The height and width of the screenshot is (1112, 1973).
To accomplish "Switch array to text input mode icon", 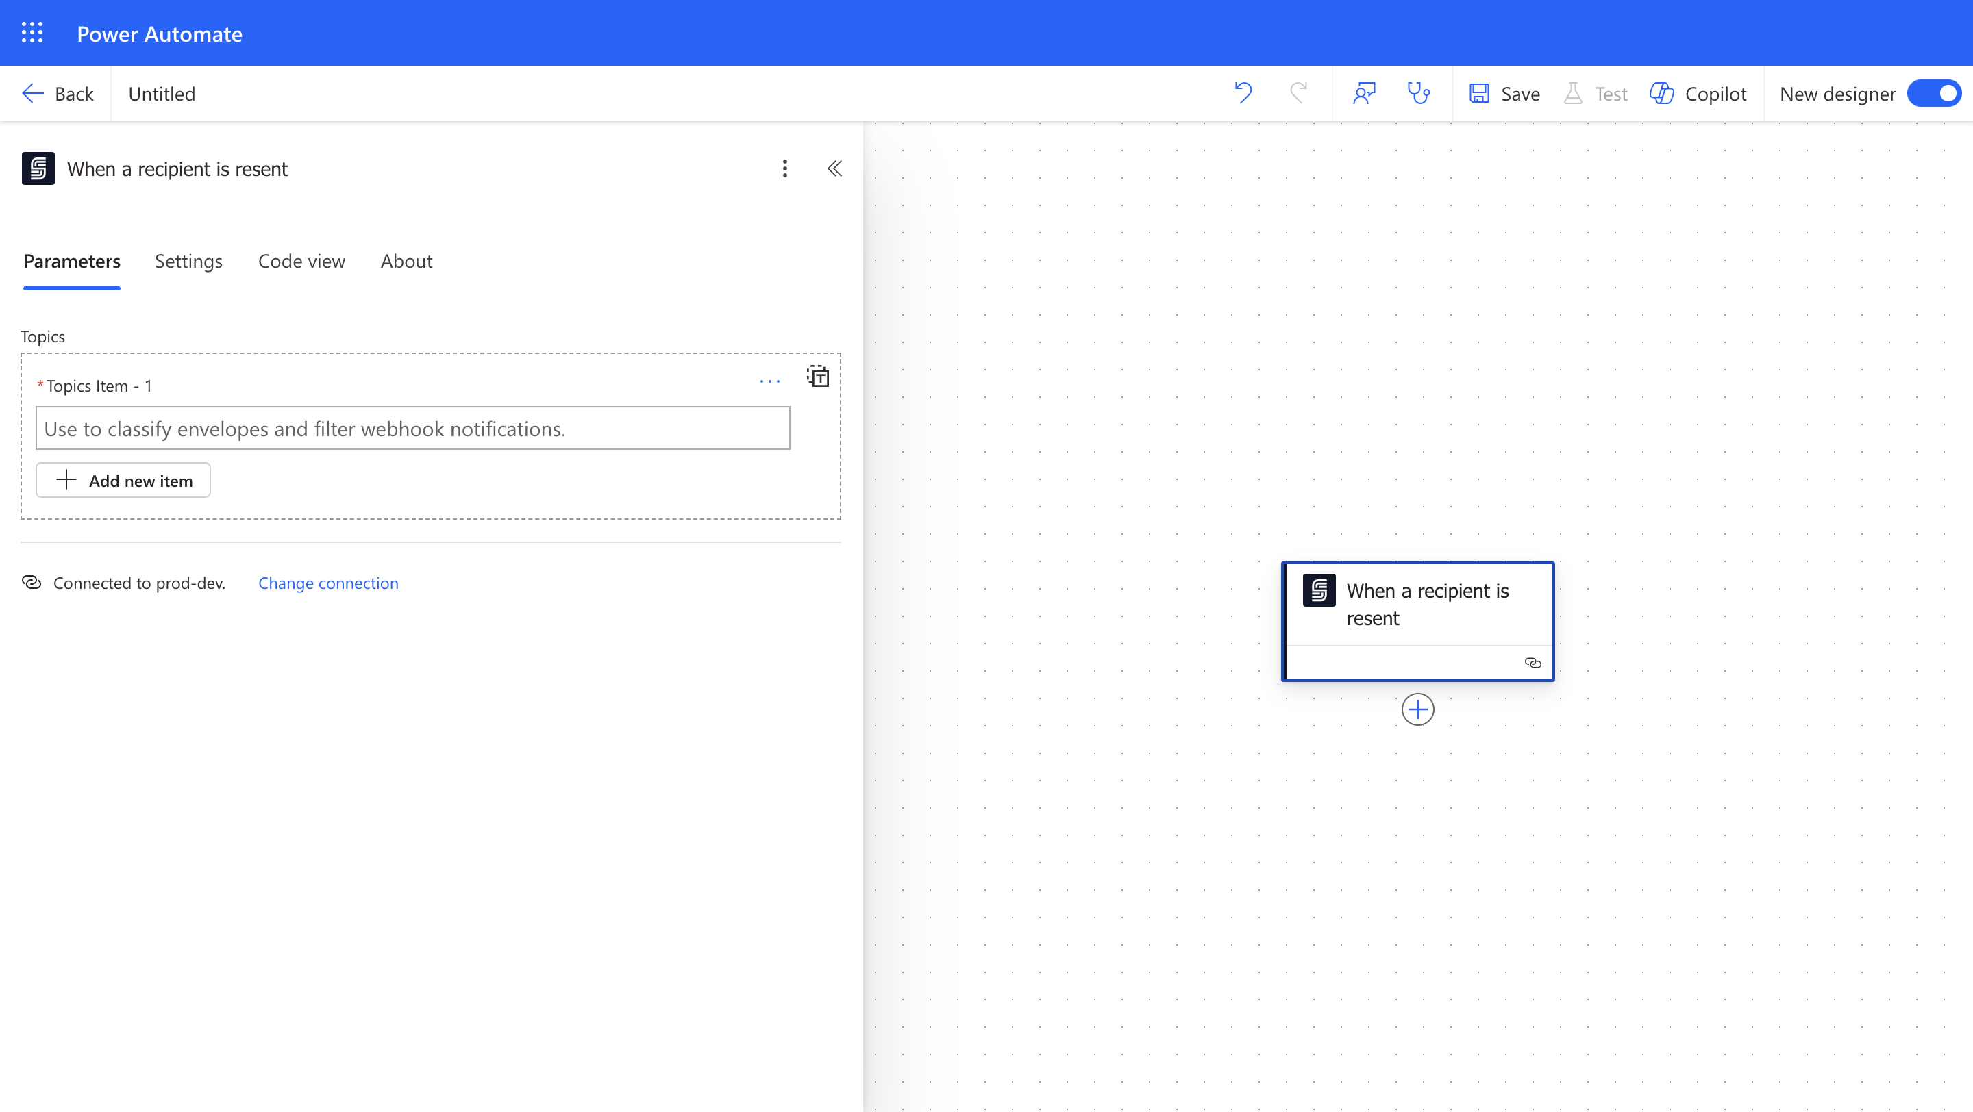I will point(818,376).
